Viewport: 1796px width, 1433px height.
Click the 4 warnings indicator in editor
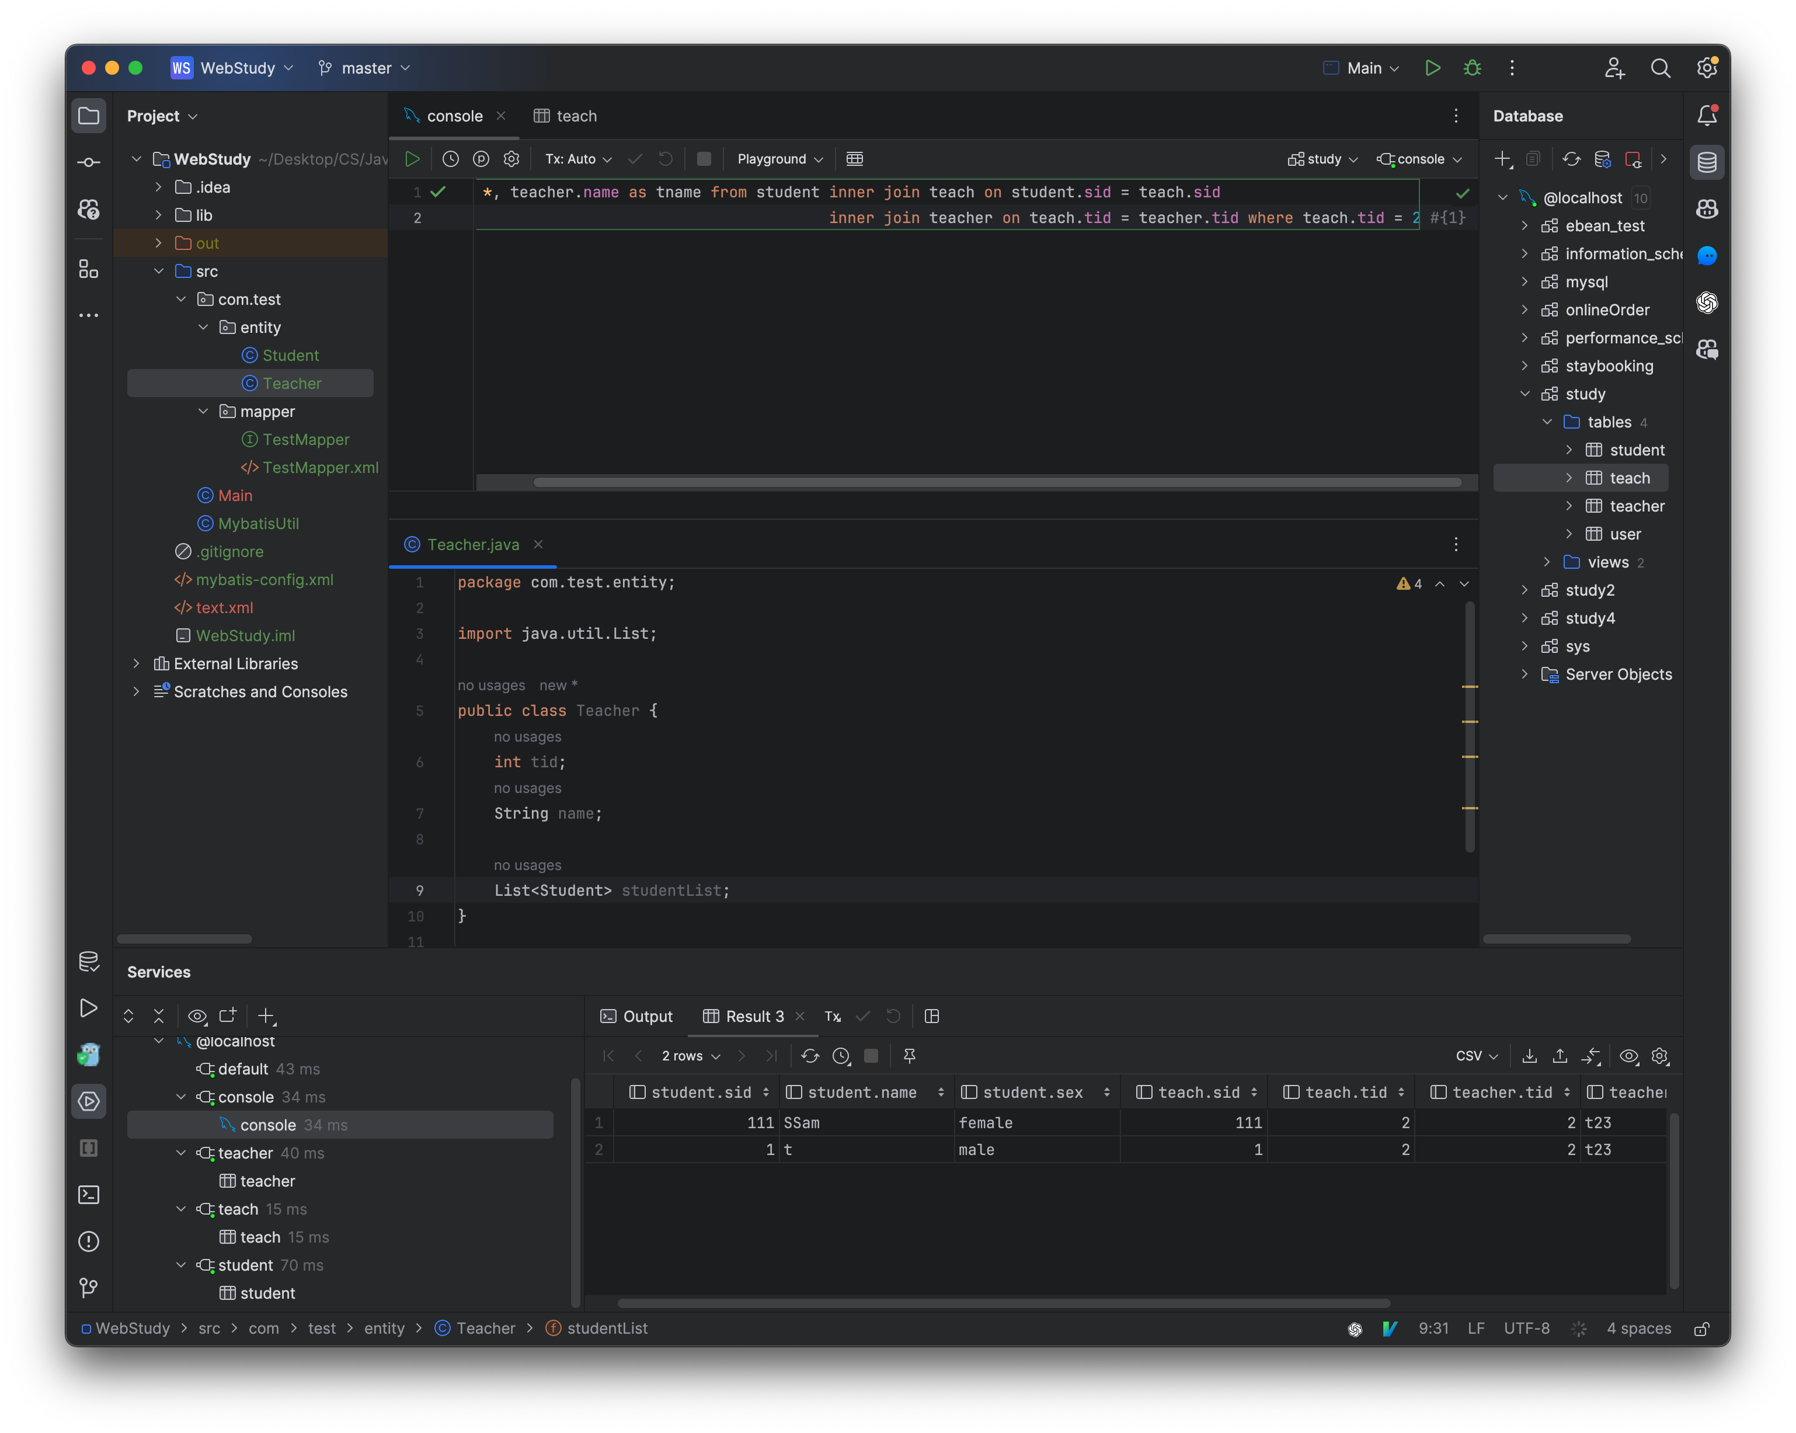1409,583
